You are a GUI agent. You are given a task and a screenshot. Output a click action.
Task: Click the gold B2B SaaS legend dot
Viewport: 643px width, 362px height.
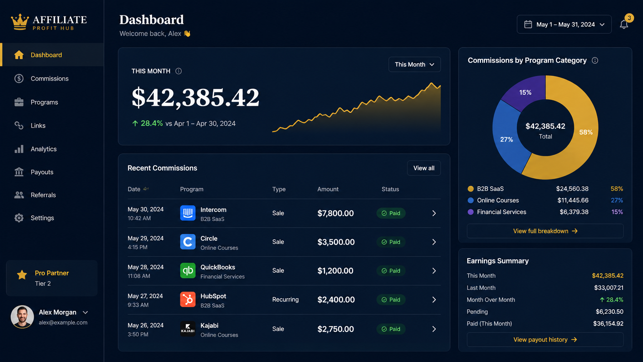coord(470,189)
